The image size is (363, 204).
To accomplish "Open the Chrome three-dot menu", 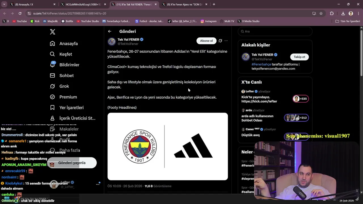I will tap(358, 13).
